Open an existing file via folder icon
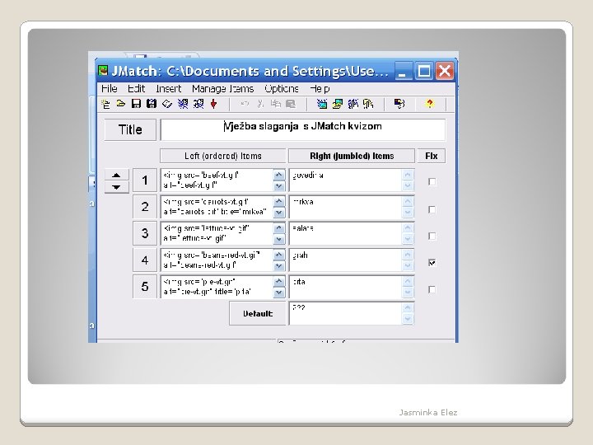The width and height of the screenshot is (593, 445). tap(120, 104)
